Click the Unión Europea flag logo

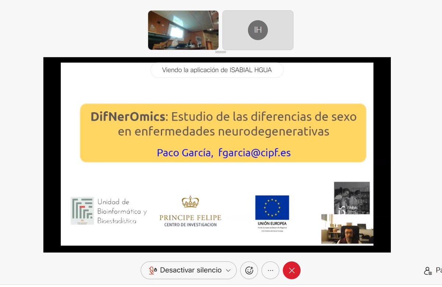pyautogui.click(x=272, y=213)
